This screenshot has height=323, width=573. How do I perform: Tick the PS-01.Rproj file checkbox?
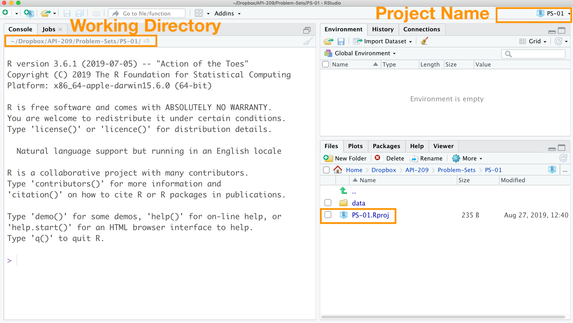(x=328, y=215)
